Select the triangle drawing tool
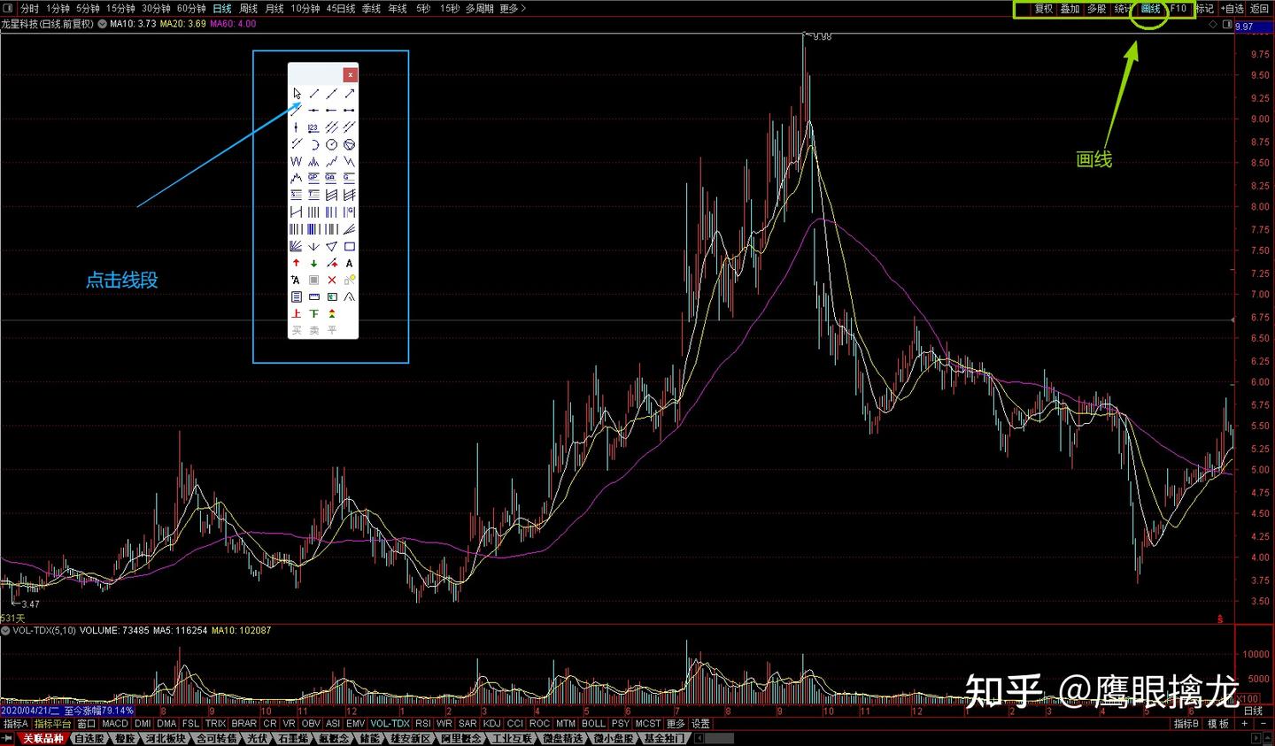Image resolution: width=1275 pixels, height=746 pixels. click(x=332, y=247)
